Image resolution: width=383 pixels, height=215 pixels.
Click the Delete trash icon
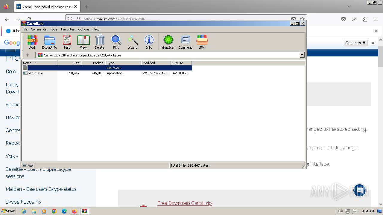click(x=100, y=42)
